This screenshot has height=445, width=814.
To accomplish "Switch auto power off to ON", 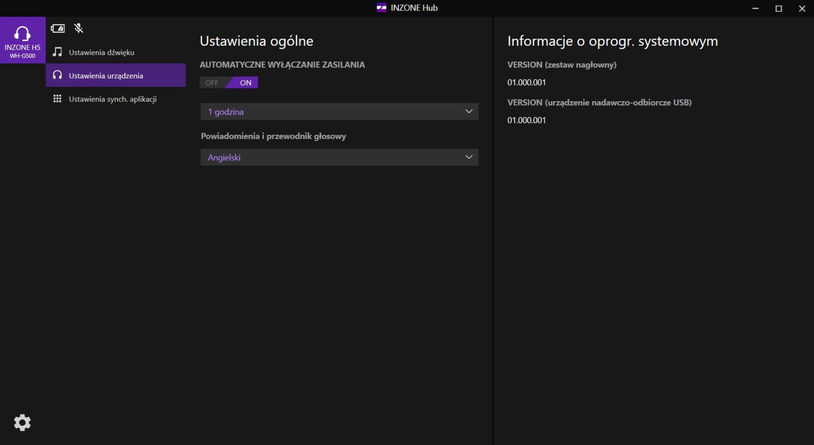I will point(245,82).
